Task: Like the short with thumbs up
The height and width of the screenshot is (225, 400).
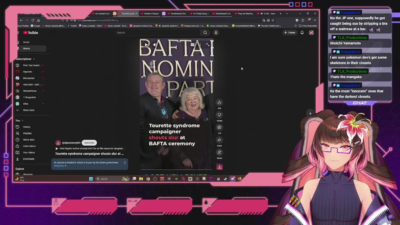Action: click(219, 102)
